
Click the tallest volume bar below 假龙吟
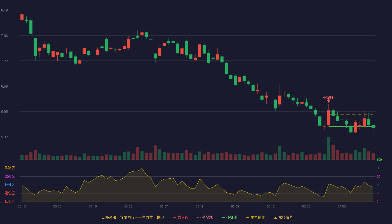pos(328,148)
